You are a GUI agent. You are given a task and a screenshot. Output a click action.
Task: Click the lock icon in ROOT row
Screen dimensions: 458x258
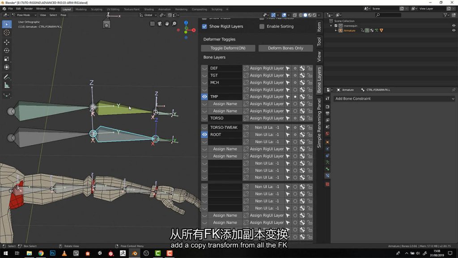[x=310, y=134]
